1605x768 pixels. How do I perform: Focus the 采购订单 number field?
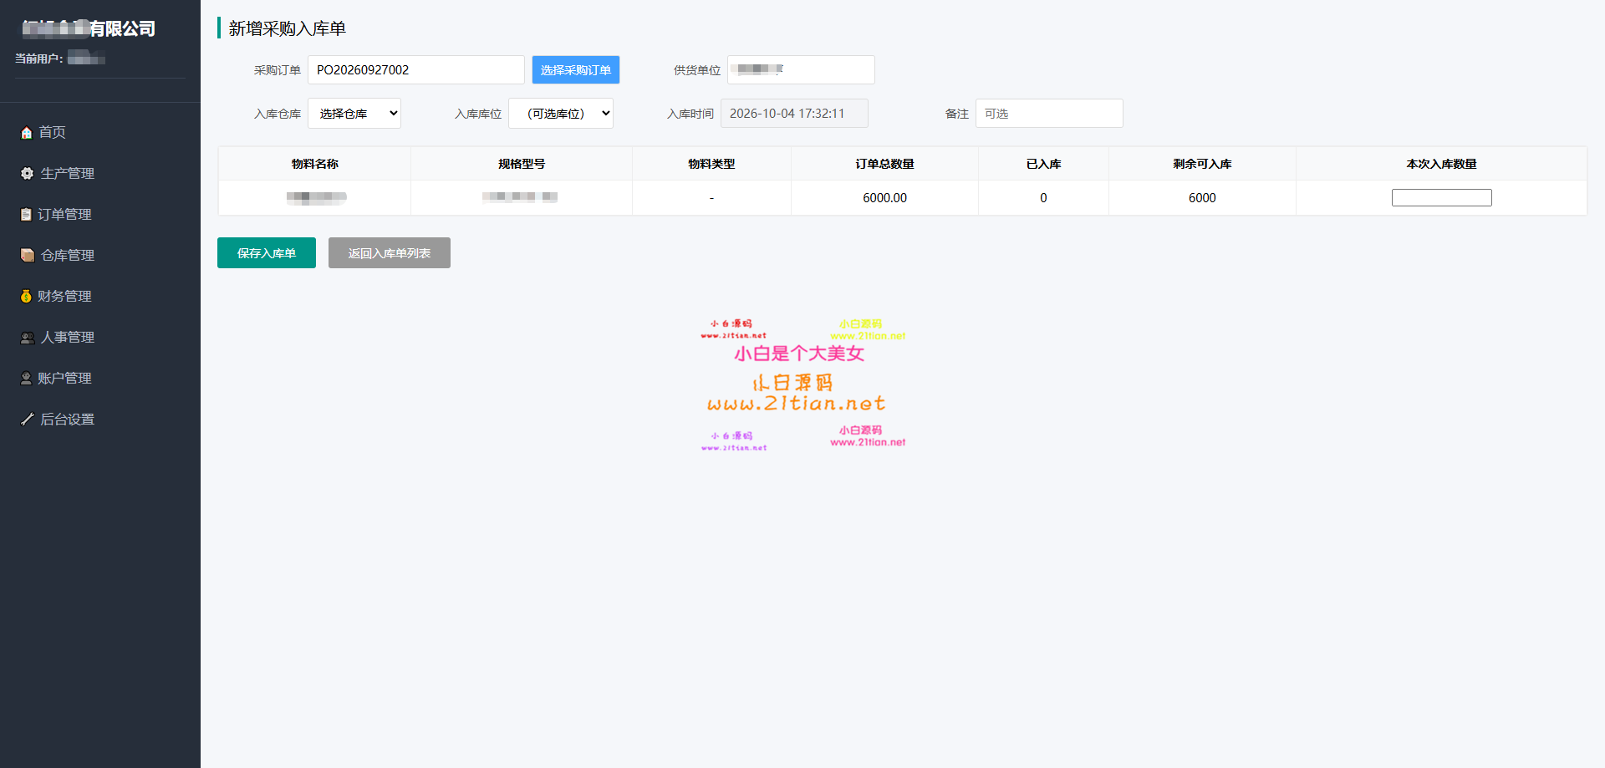pos(416,70)
